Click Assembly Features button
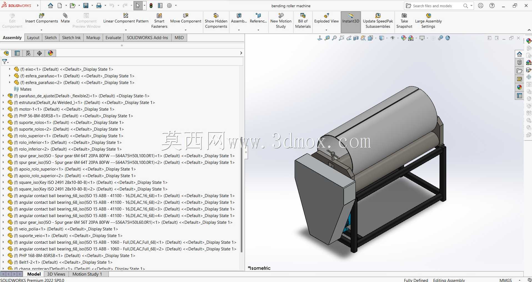Screen dimensions: 532x282 239,19
